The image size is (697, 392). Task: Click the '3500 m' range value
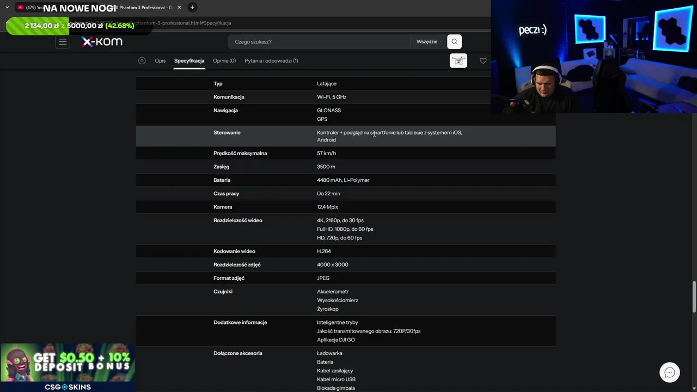[x=326, y=167]
